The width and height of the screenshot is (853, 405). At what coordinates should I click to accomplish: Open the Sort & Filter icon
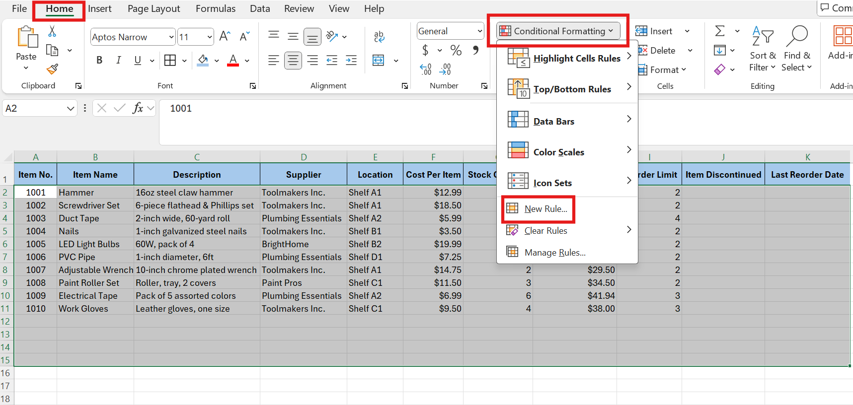point(763,36)
